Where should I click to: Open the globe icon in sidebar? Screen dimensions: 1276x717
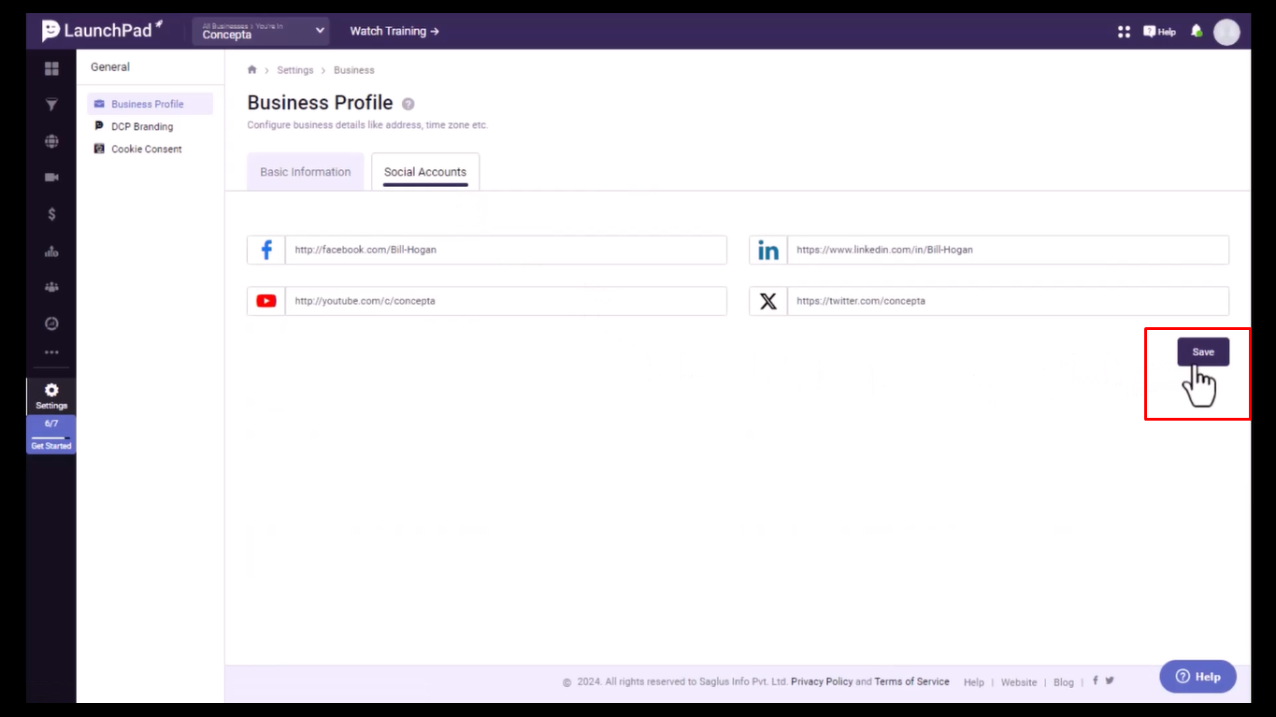pyautogui.click(x=51, y=141)
